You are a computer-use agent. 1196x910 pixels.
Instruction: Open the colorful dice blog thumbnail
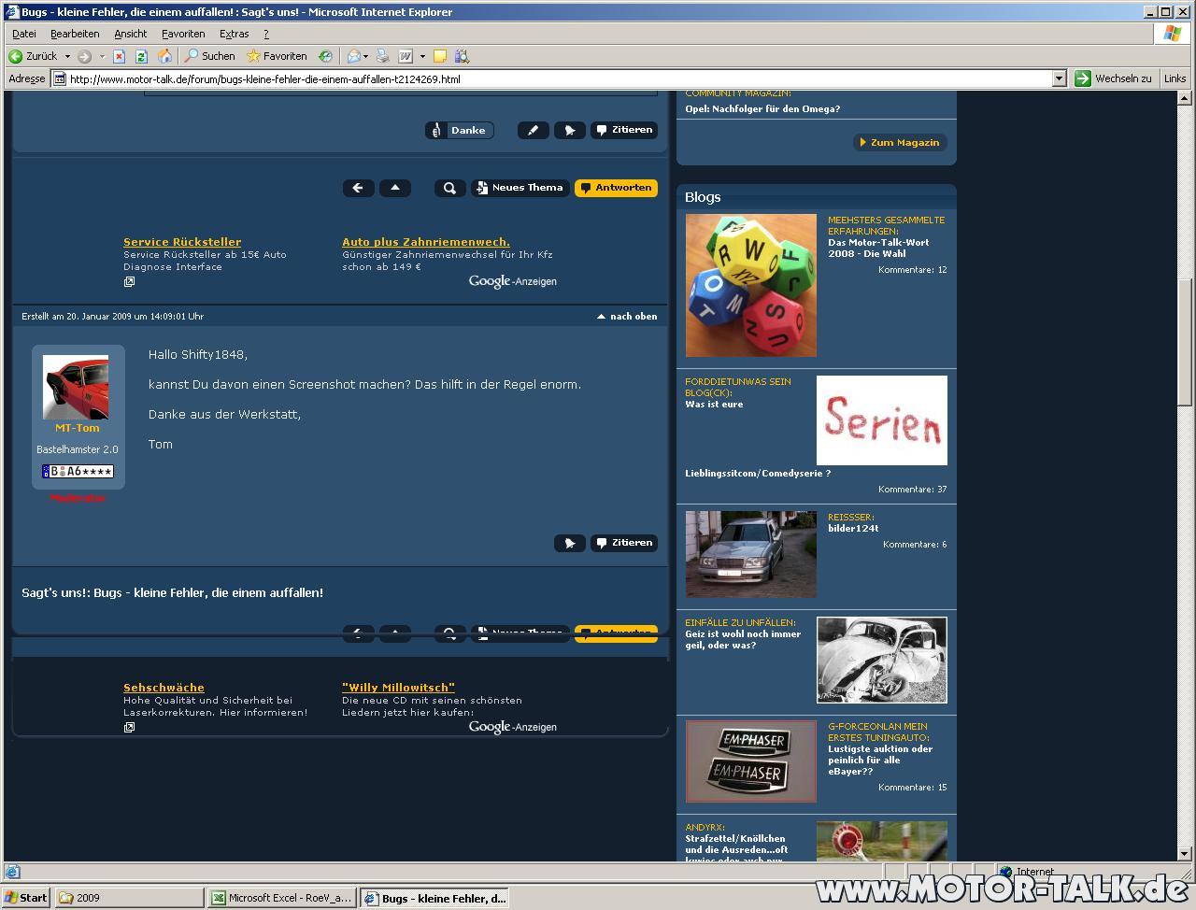coord(751,285)
